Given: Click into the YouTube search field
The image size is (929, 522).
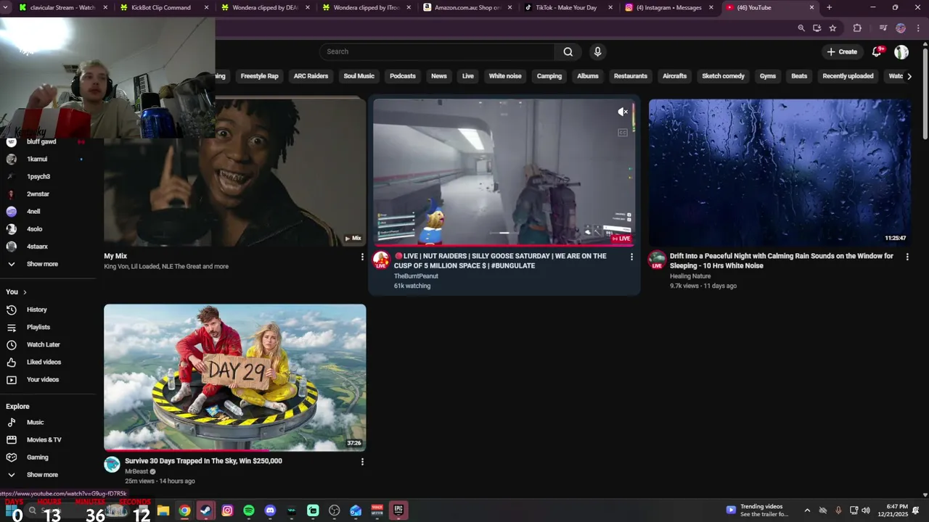Looking at the screenshot, I should point(438,51).
